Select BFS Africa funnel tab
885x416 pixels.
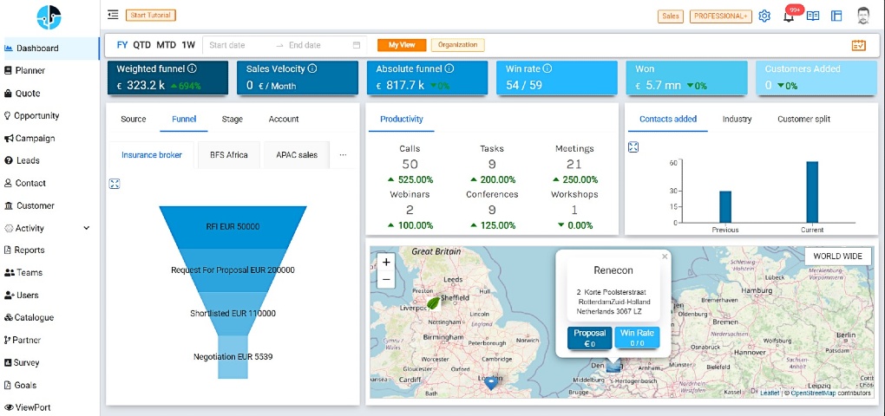[229, 155]
